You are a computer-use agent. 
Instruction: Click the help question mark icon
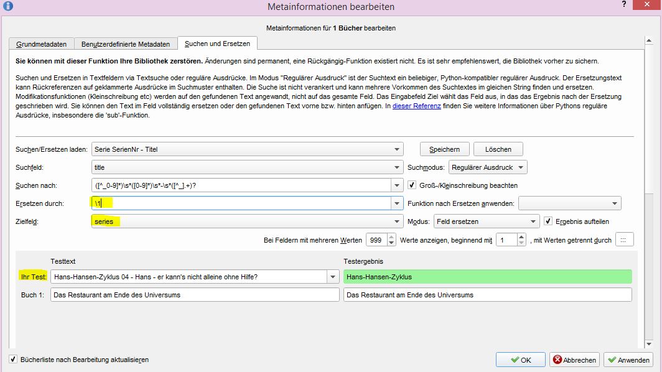click(623, 5)
